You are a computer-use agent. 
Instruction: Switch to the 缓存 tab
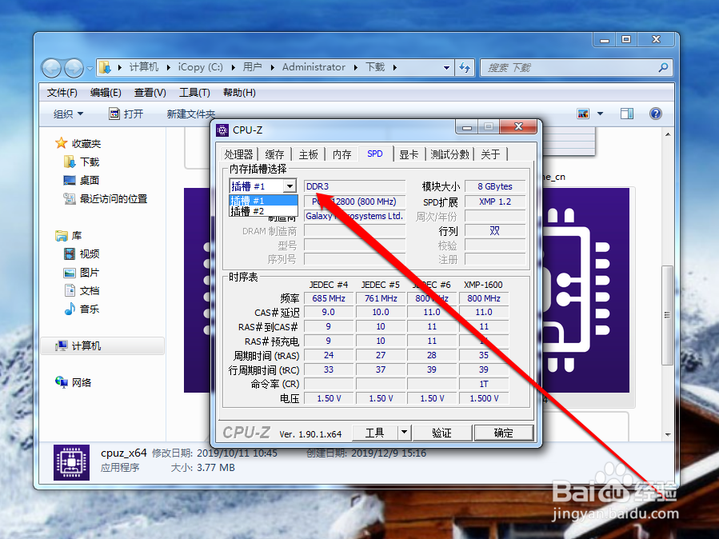(x=274, y=154)
